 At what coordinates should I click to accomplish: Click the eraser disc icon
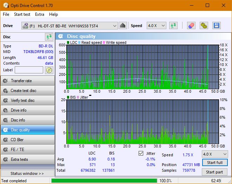[191, 26]
